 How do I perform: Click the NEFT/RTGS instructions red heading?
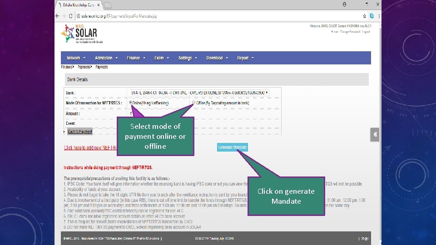click(108, 167)
